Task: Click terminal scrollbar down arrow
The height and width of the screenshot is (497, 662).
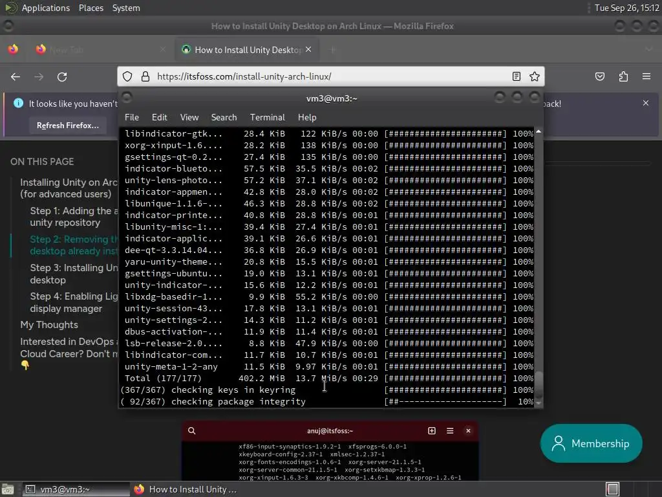Action: 539,403
